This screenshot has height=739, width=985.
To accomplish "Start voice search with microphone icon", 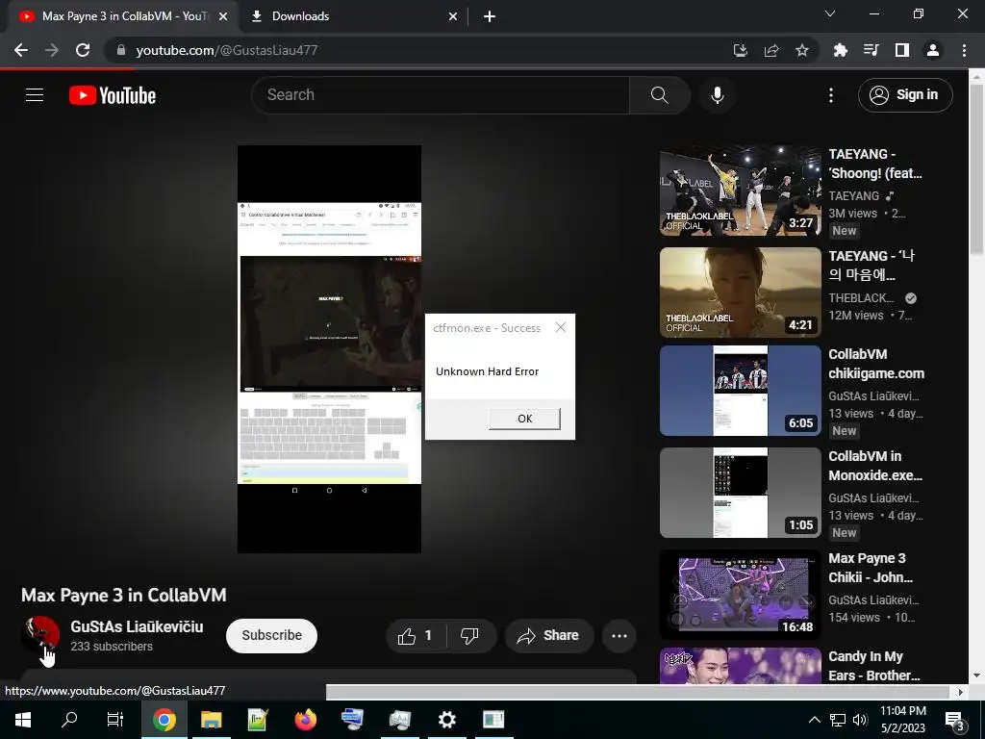I will click(x=717, y=95).
